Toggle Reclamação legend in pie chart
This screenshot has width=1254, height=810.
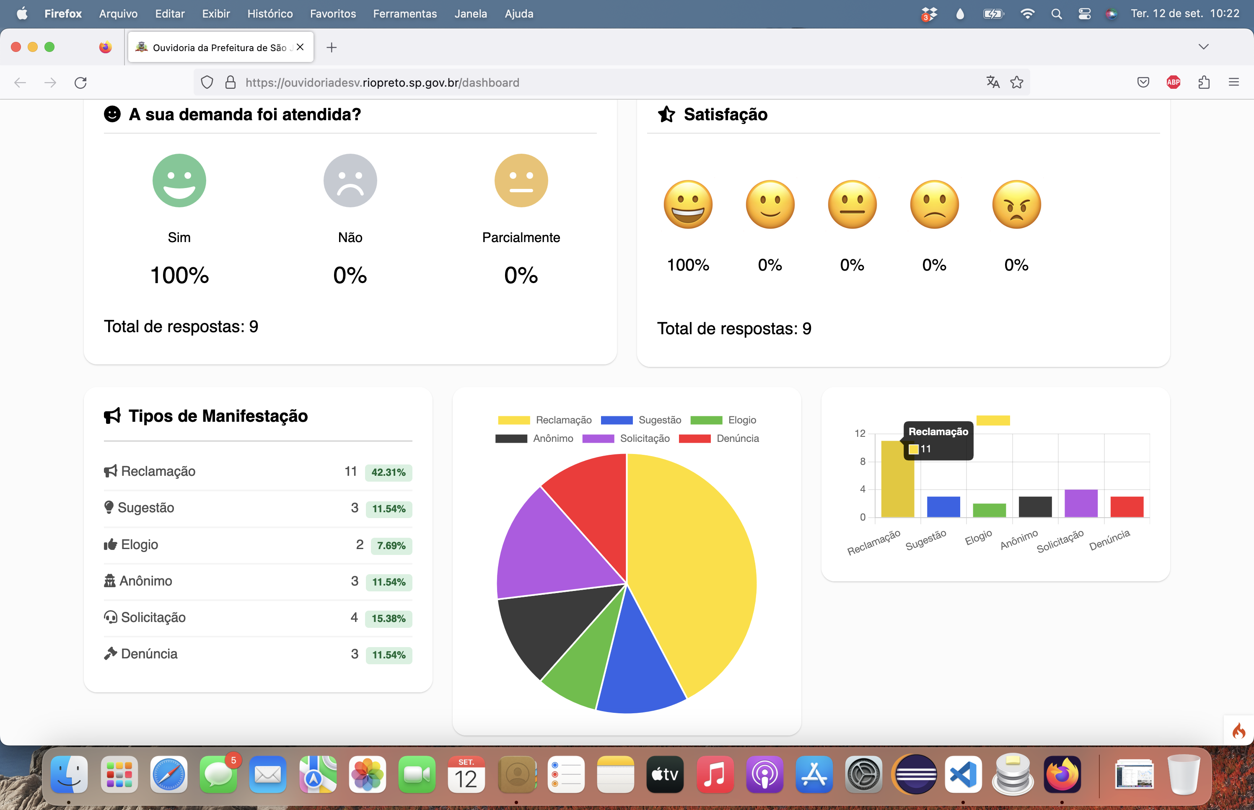coord(545,420)
